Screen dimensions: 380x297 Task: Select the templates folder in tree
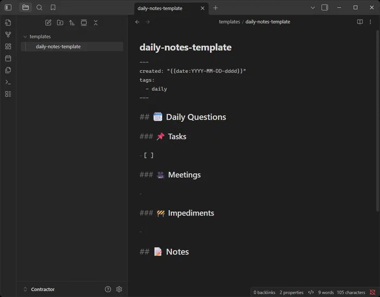40,36
